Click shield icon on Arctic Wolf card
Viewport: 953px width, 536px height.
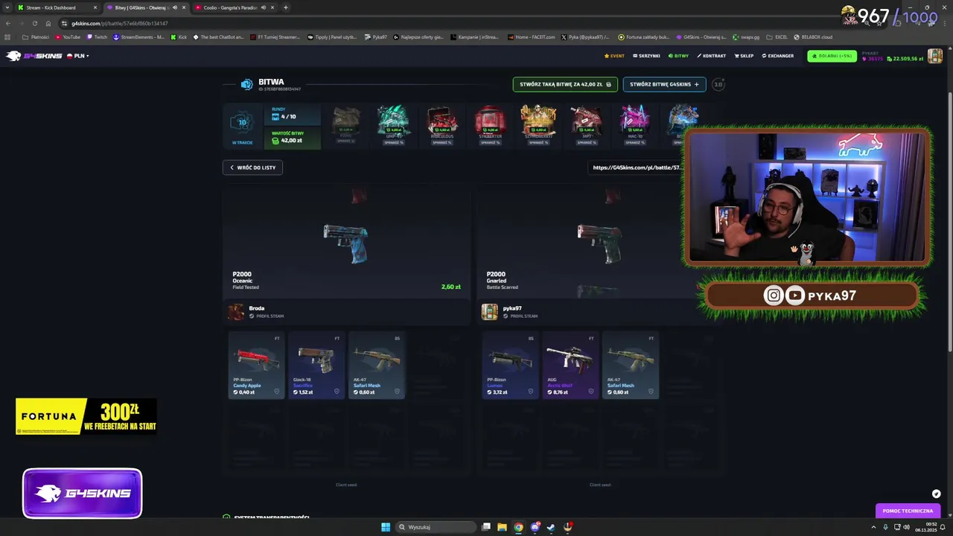coord(591,392)
